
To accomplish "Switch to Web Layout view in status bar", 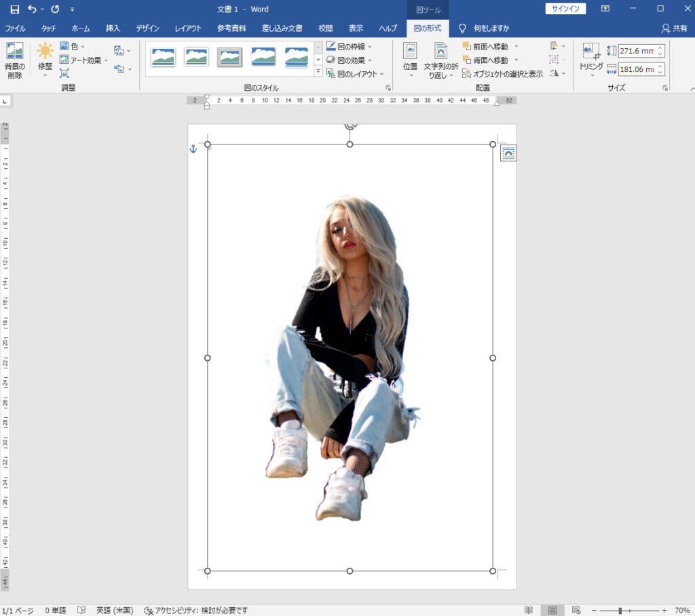I will [x=576, y=610].
